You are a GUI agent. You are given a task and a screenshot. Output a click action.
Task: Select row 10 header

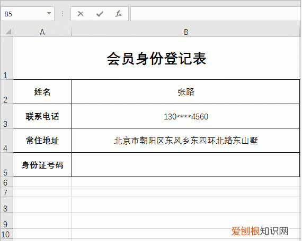[6, 234]
